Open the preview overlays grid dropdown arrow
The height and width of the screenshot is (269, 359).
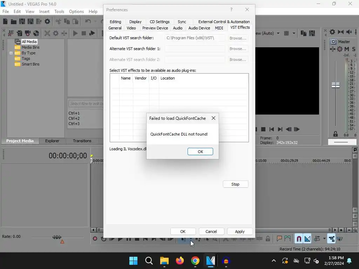click(294, 33)
